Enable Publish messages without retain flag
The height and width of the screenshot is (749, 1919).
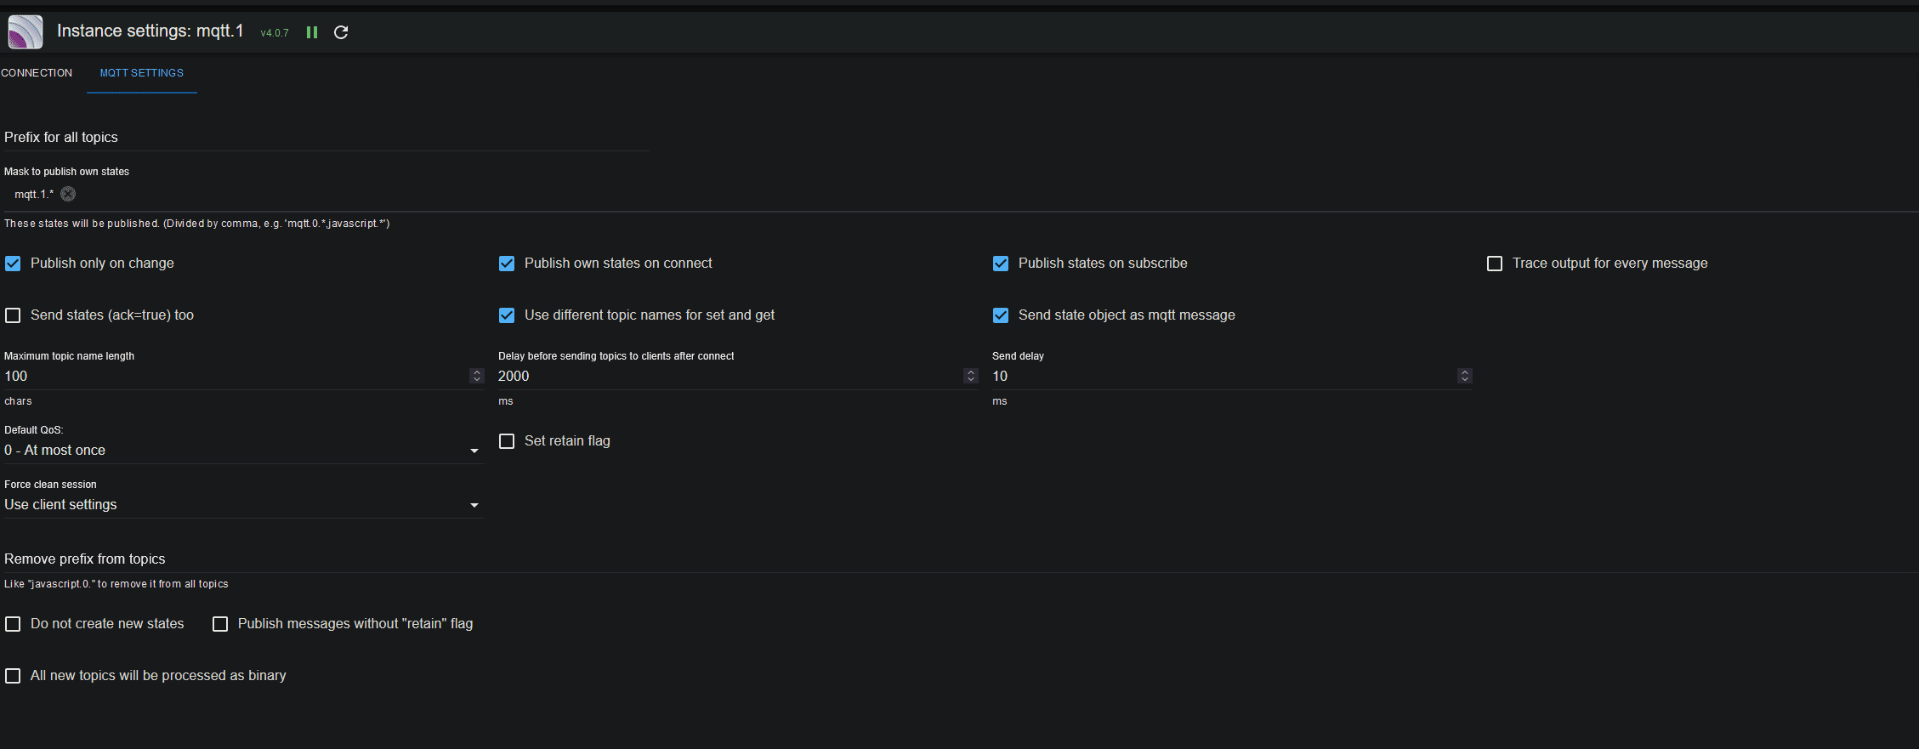[220, 624]
